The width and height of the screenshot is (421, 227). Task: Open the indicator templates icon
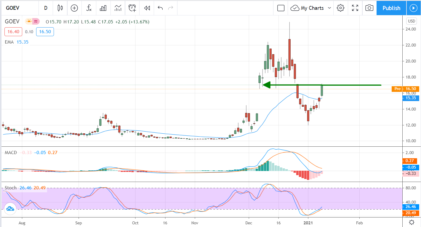click(x=118, y=8)
